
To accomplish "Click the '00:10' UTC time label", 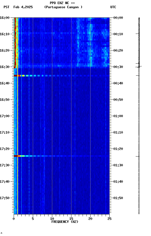I will [118, 34].
